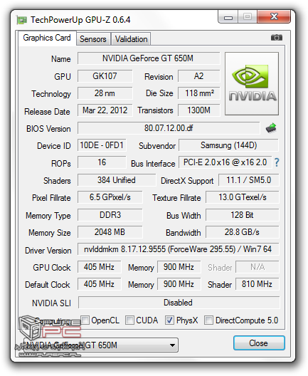Click the Device ID field
This screenshot has height=376, width=308.
click(102, 145)
